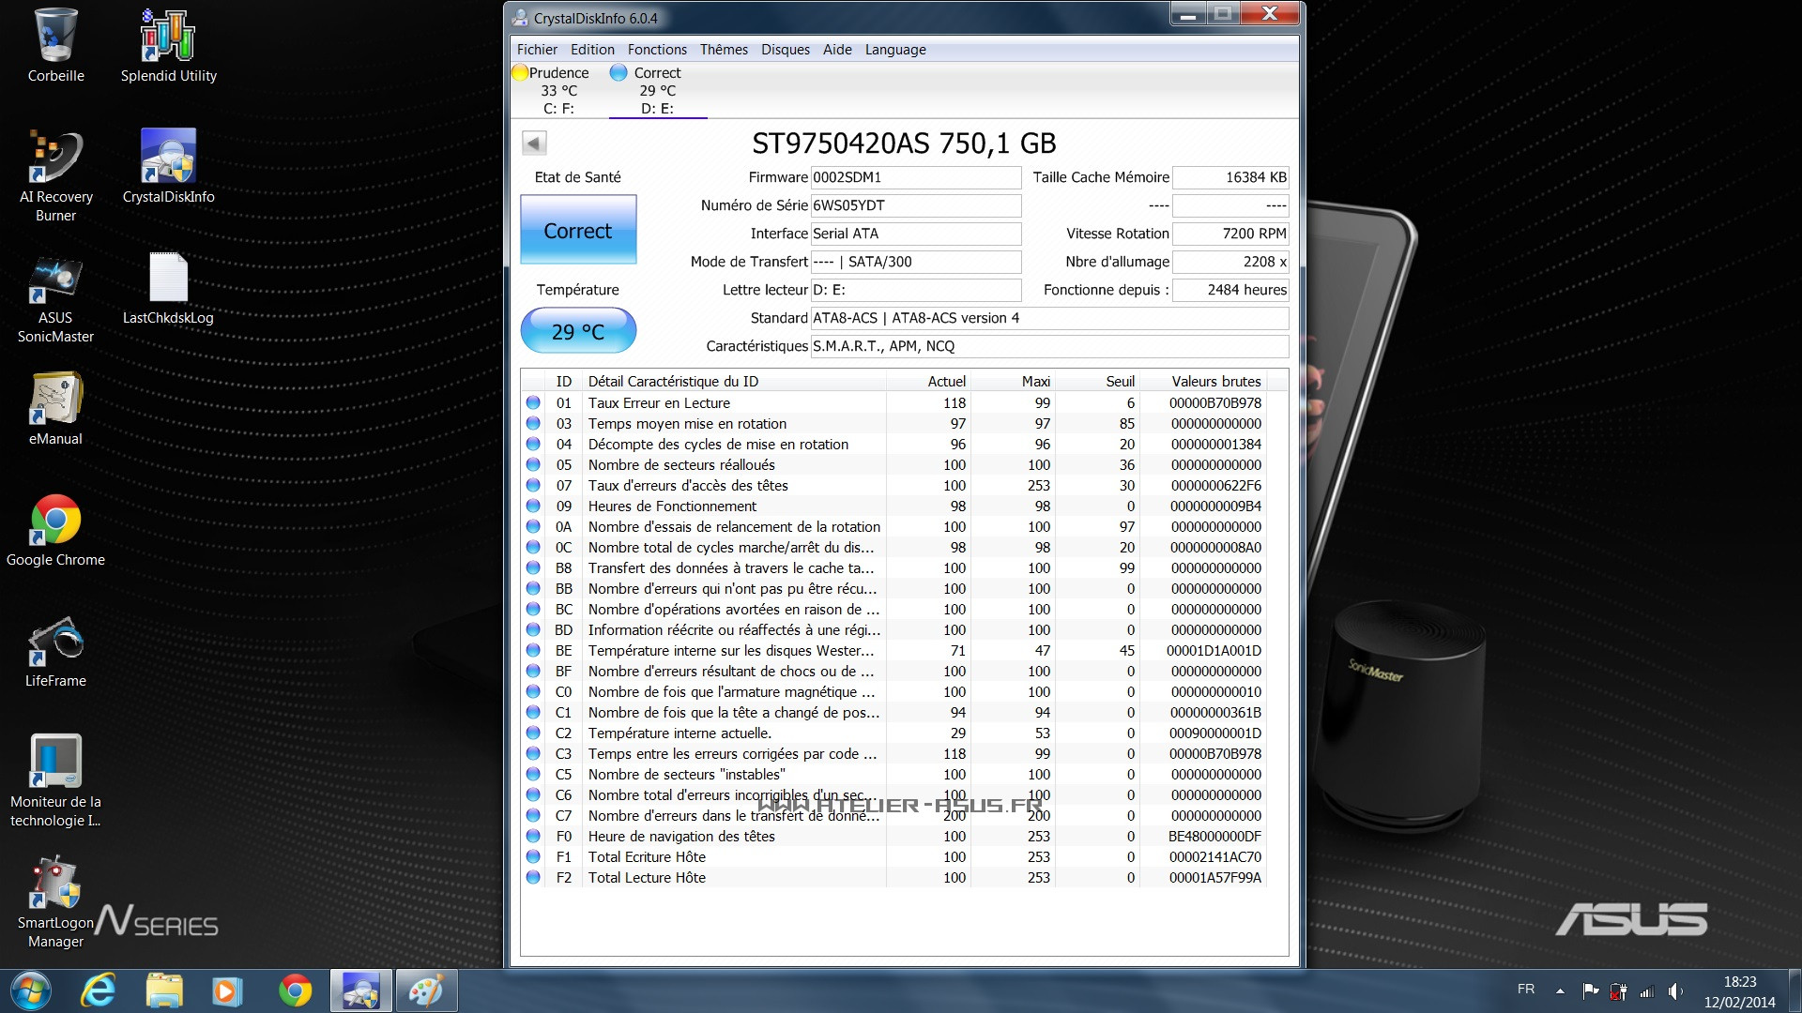Click the Windows Start button
Viewport: 1802px width, 1013px height.
pos(32,990)
